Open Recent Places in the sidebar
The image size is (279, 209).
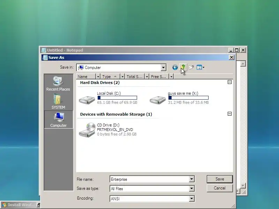(x=58, y=83)
